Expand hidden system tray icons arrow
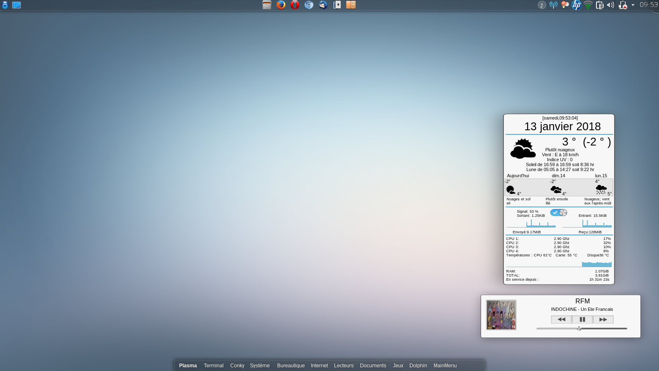This screenshot has height=371, width=659. click(633, 5)
